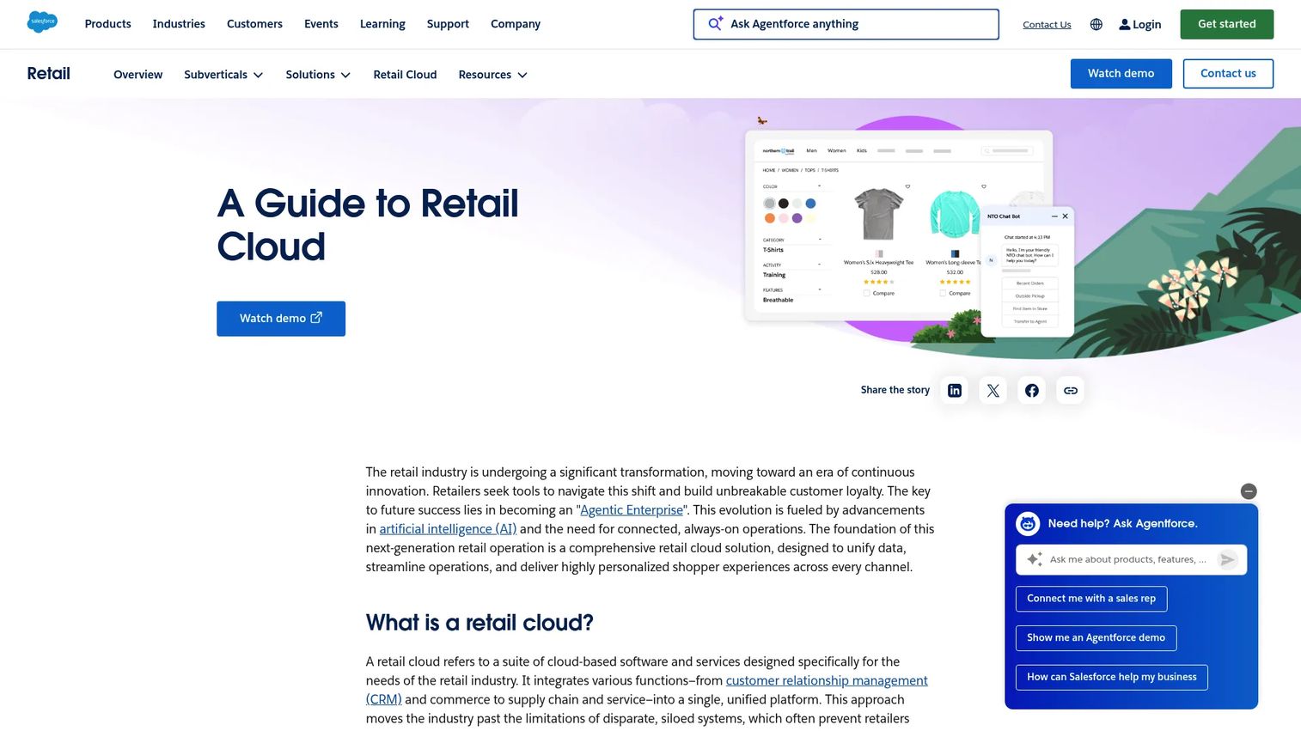
Task: Focus the Ask Agentforce anything search field
Action: point(846,24)
